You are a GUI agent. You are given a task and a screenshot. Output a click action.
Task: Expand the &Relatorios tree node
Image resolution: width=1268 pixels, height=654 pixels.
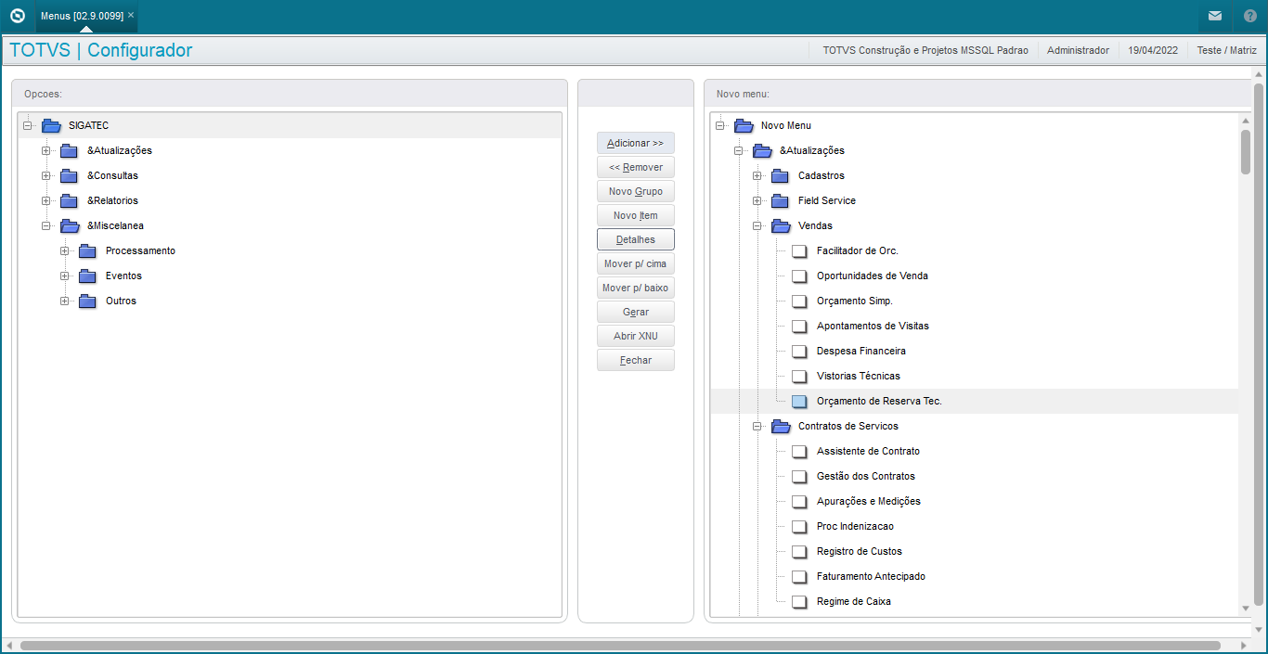(x=46, y=200)
